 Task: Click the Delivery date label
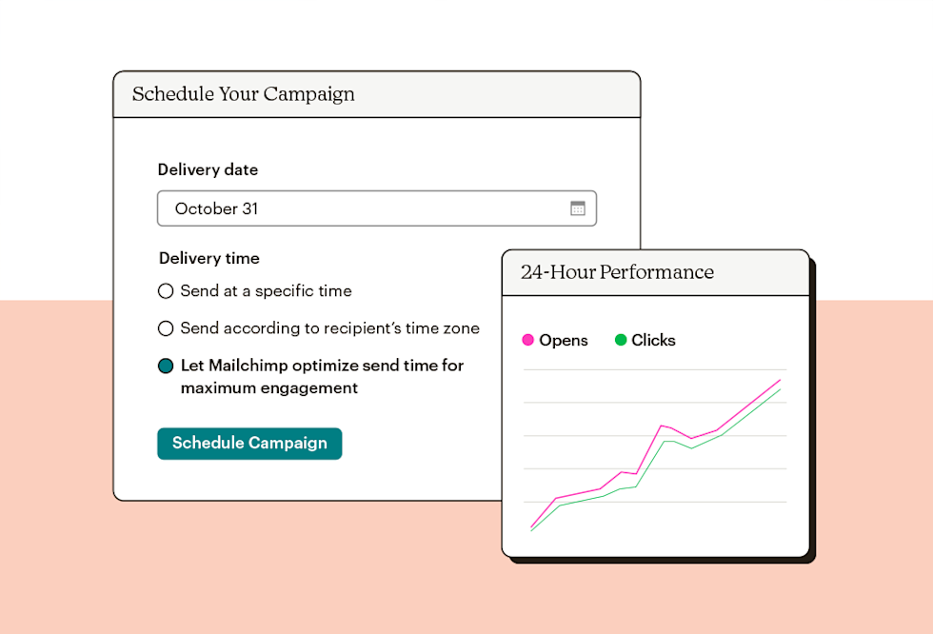[x=208, y=169]
